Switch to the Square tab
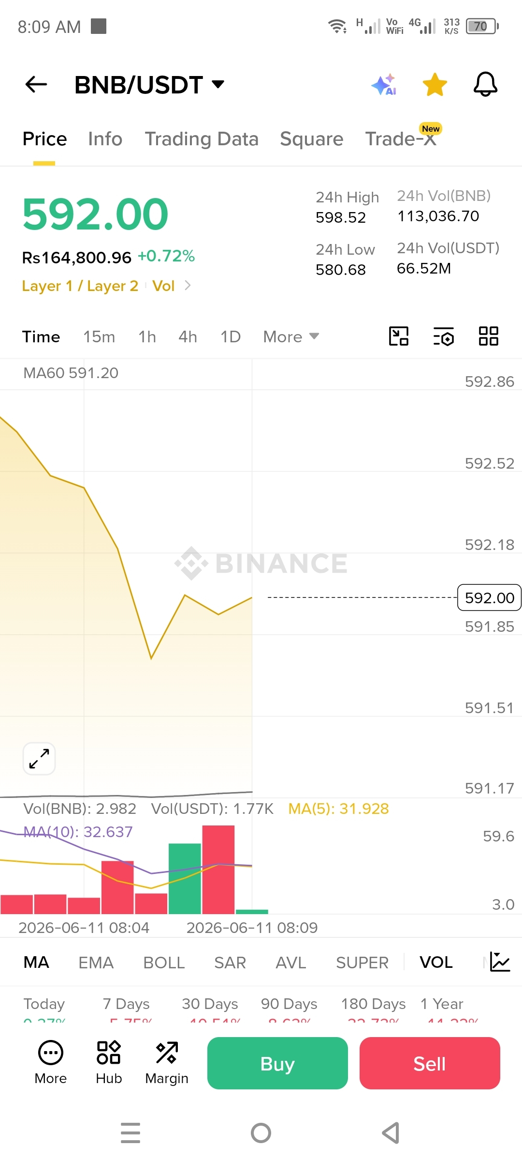The height and width of the screenshot is (1162, 522). [312, 139]
